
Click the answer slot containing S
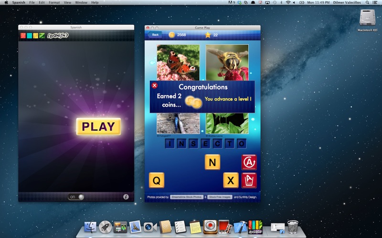pos(193,144)
